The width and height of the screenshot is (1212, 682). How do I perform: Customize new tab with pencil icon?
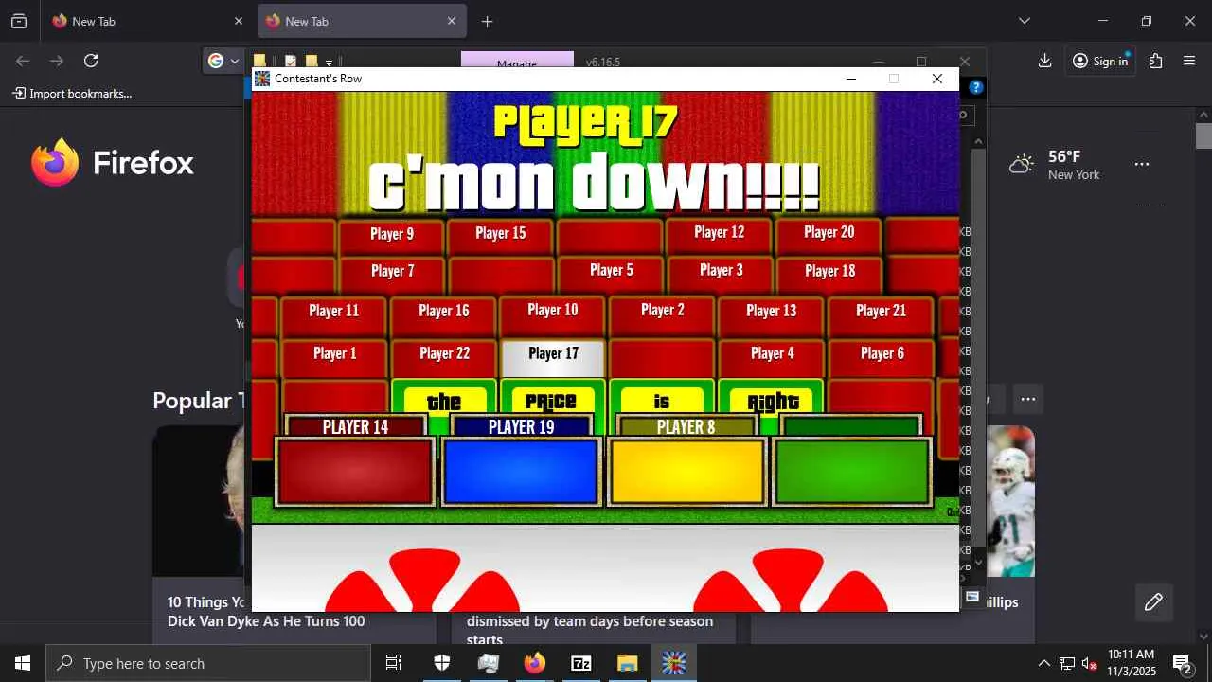pyautogui.click(x=1153, y=602)
